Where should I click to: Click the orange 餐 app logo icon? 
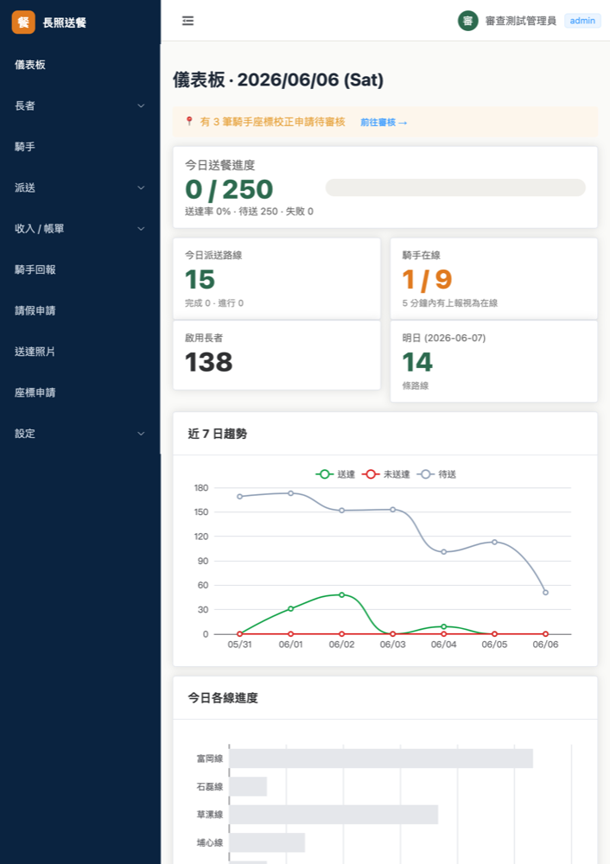click(23, 22)
